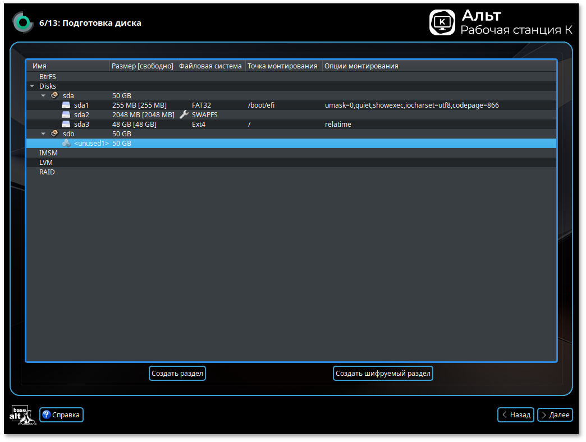Collapse the sda disk node
Image resolution: width=586 pixels, height=442 pixels.
pos(43,95)
